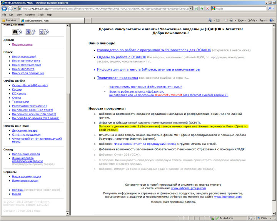The image size is (277, 221).
Task: Open the Edit menu
Action: [11, 15]
